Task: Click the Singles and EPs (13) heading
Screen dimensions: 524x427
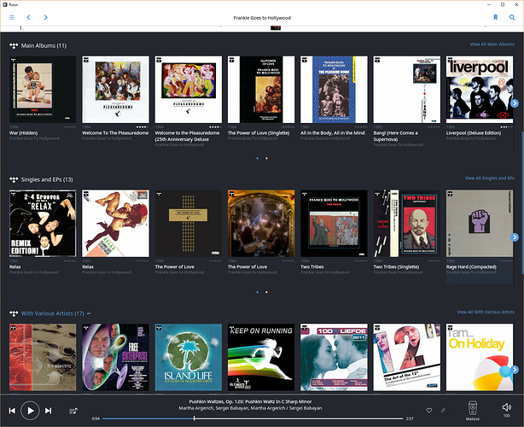Action: [47, 179]
